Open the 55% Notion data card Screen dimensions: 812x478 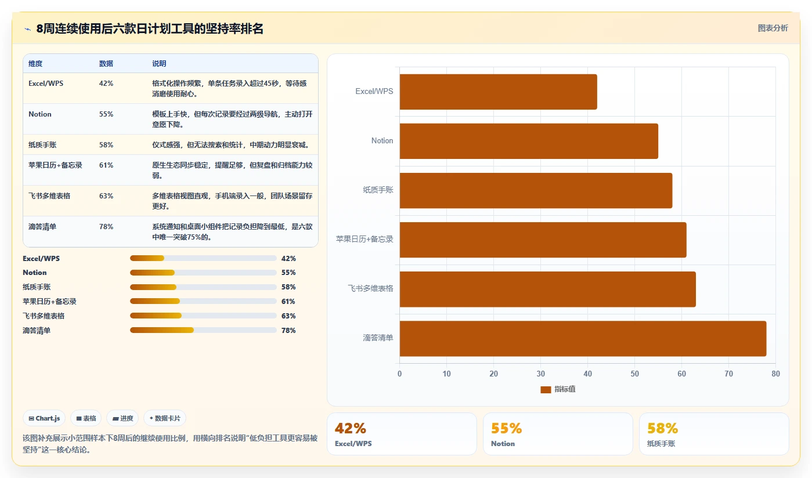pyautogui.click(x=558, y=434)
